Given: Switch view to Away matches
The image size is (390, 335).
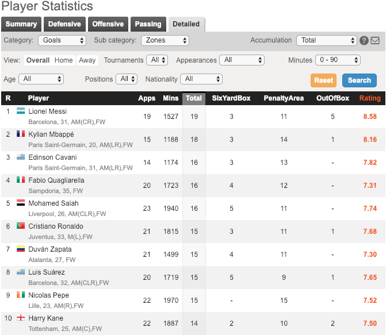Looking at the screenshot, I should pyautogui.click(x=87, y=60).
